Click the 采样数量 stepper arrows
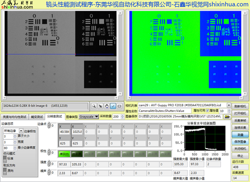This screenshot has width=250, height=182. pos(122,117)
